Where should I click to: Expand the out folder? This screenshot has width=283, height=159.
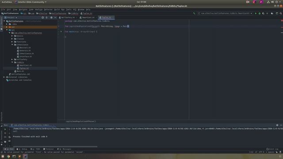(x=7, y=27)
